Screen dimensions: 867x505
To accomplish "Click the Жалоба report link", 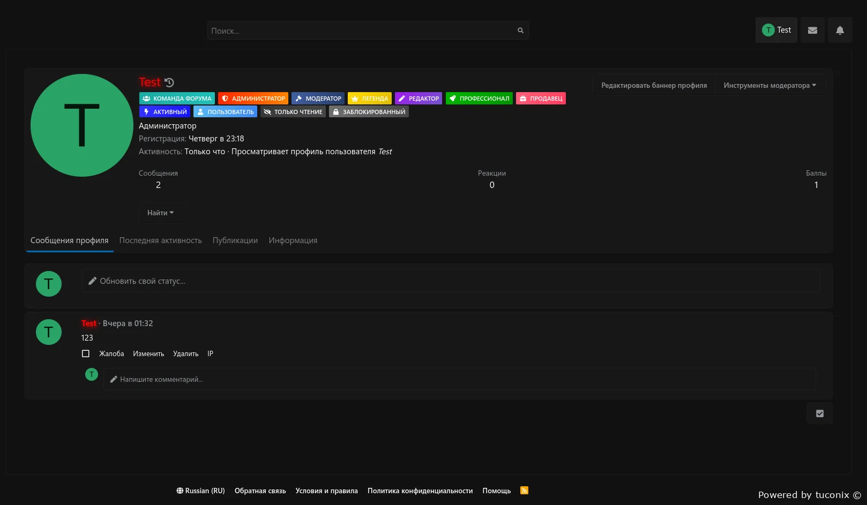I will [111, 353].
